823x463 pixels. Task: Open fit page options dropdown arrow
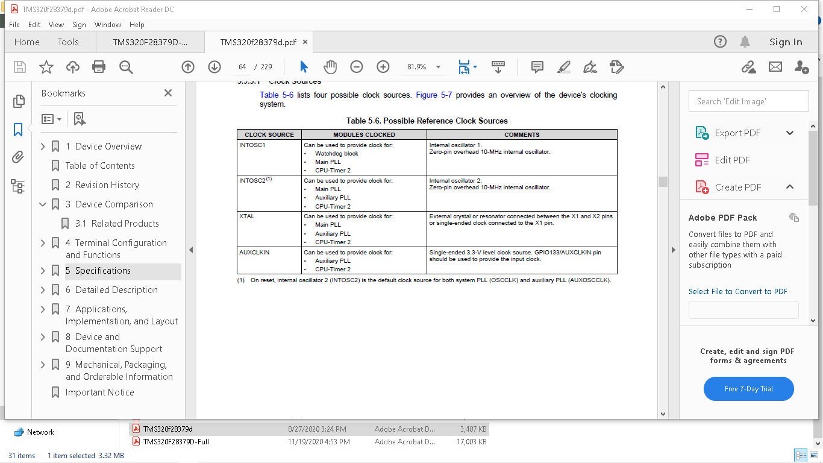point(475,67)
